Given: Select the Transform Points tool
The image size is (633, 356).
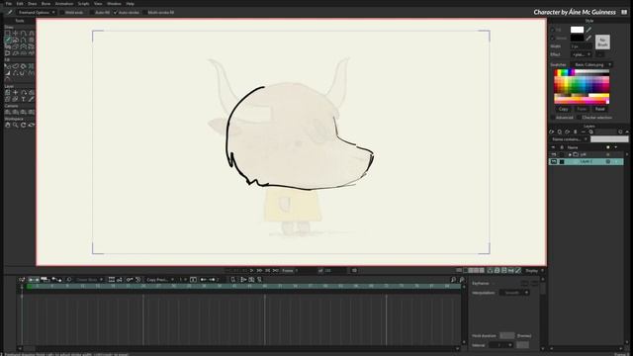Looking at the screenshot, I should (16, 34).
